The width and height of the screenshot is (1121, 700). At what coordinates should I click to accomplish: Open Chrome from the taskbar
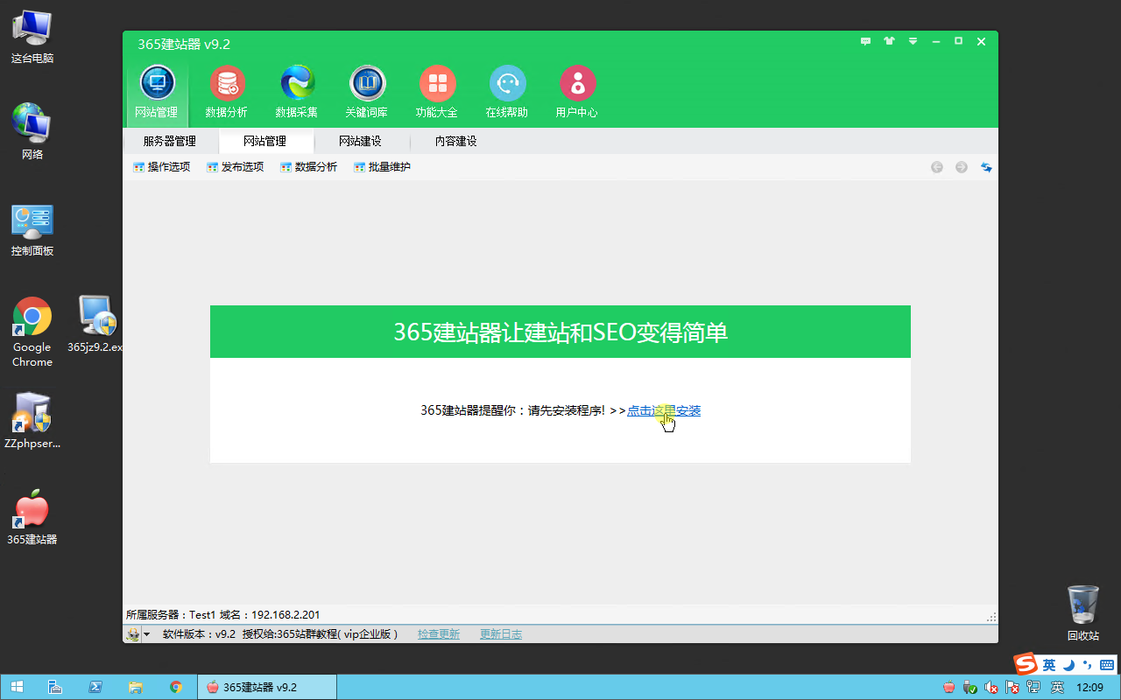pos(175,687)
